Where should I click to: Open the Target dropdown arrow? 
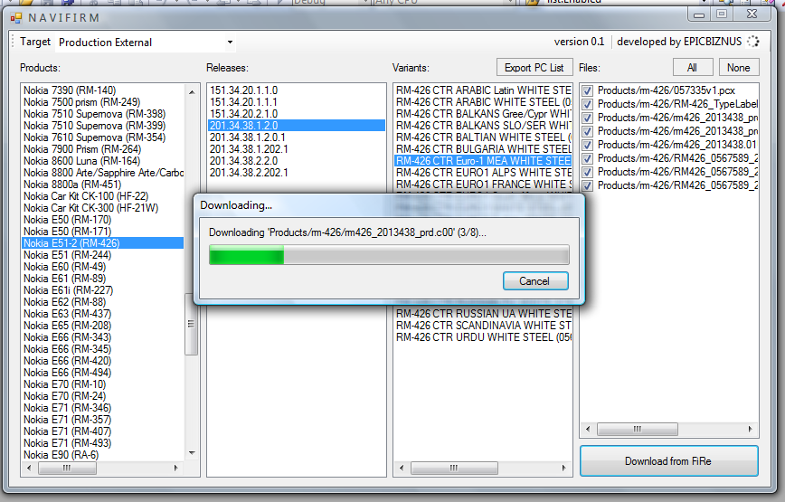[x=230, y=42]
